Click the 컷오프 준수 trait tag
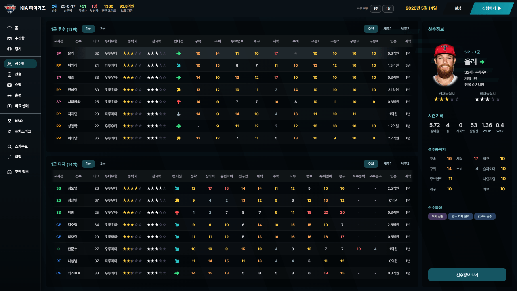Screen dimensions: 517x291 point(485,217)
